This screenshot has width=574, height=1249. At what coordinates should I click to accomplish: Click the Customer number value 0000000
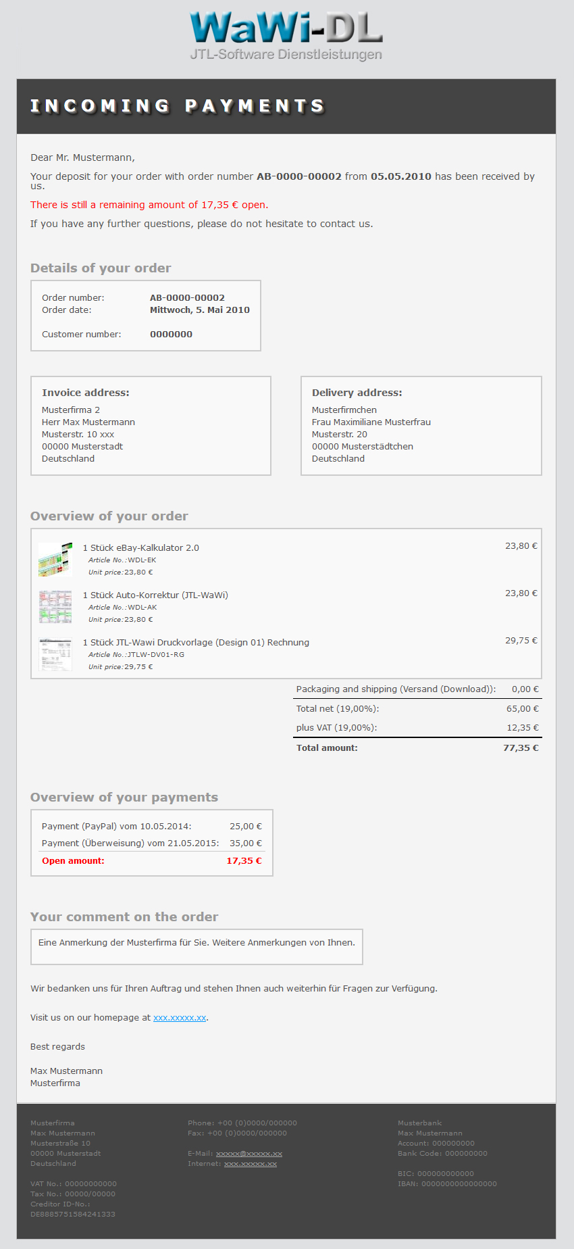(x=171, y=335)
